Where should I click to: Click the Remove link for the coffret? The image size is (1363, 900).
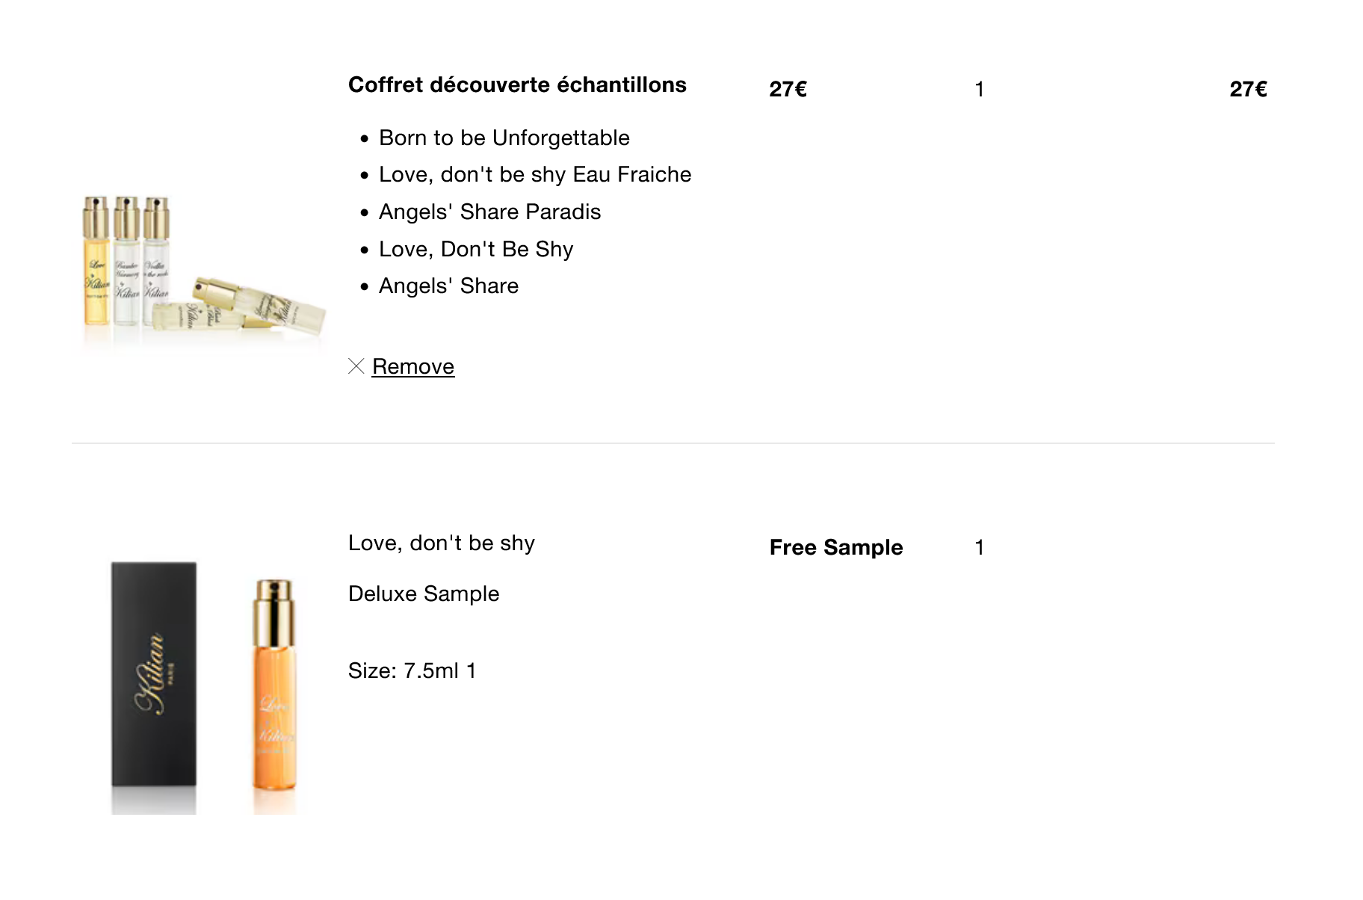pos(413,366)
